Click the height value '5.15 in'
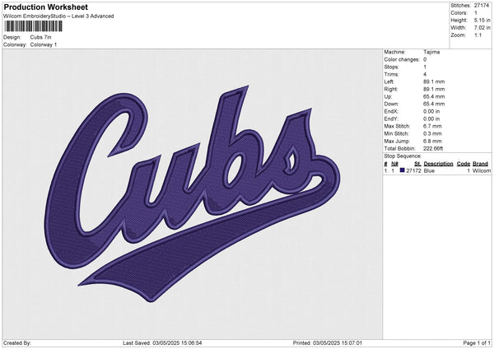 coord(482,20)
